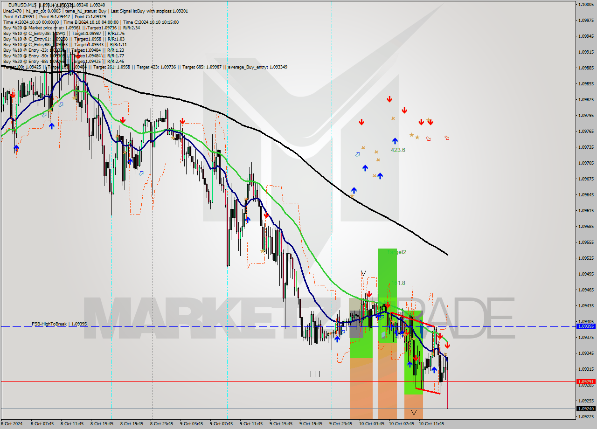Click the EURUSD,M15 symbol title
Screen dimensions: 597x429
[x=23, y=5]
